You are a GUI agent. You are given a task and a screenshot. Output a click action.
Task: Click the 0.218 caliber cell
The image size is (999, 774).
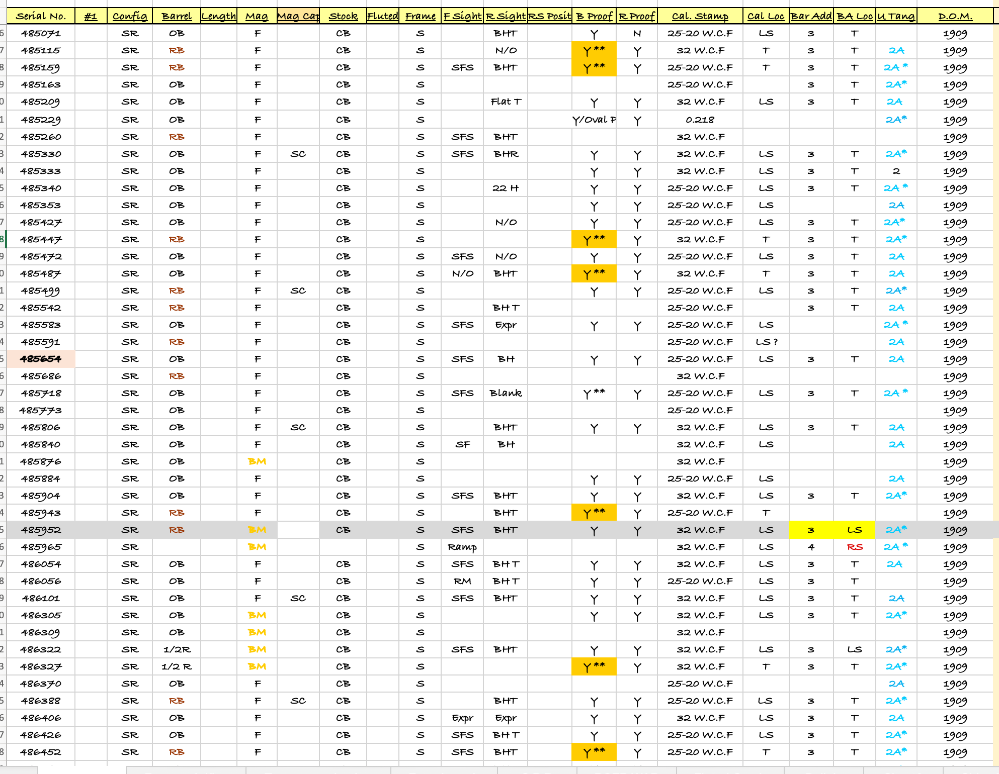tap(700, 120)
